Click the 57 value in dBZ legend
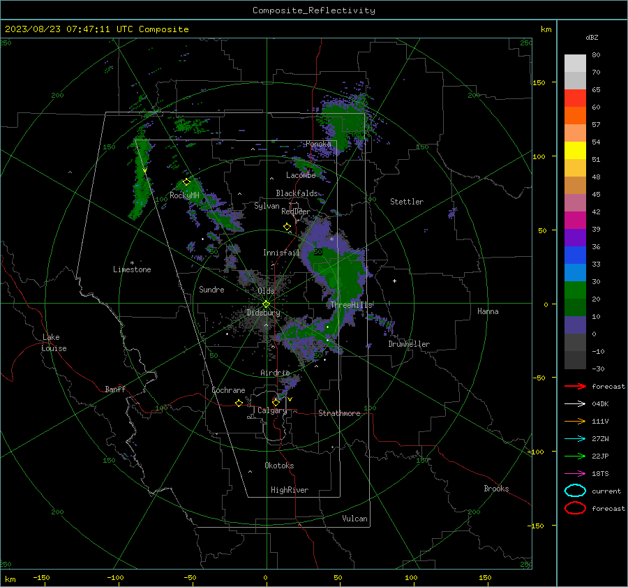628x587 pixels. point(596,125)
